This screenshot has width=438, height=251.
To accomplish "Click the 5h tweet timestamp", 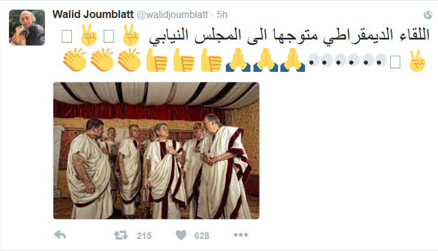I will (x=222, y=15).
